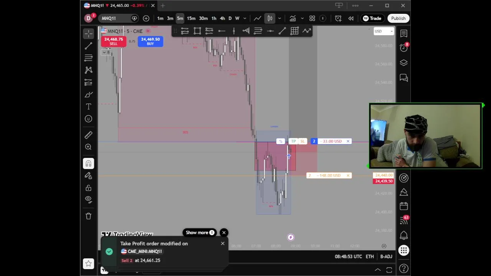Open the object tree layers panel
This screenshot has width=491, height=276.
404,63
